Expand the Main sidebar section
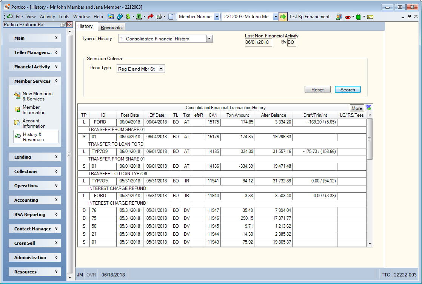 (x=34, y=38)
